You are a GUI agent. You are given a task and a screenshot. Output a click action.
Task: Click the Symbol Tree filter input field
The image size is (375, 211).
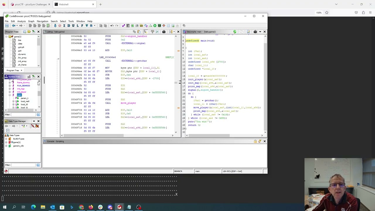pyautogui.click(x=23, y=115)
